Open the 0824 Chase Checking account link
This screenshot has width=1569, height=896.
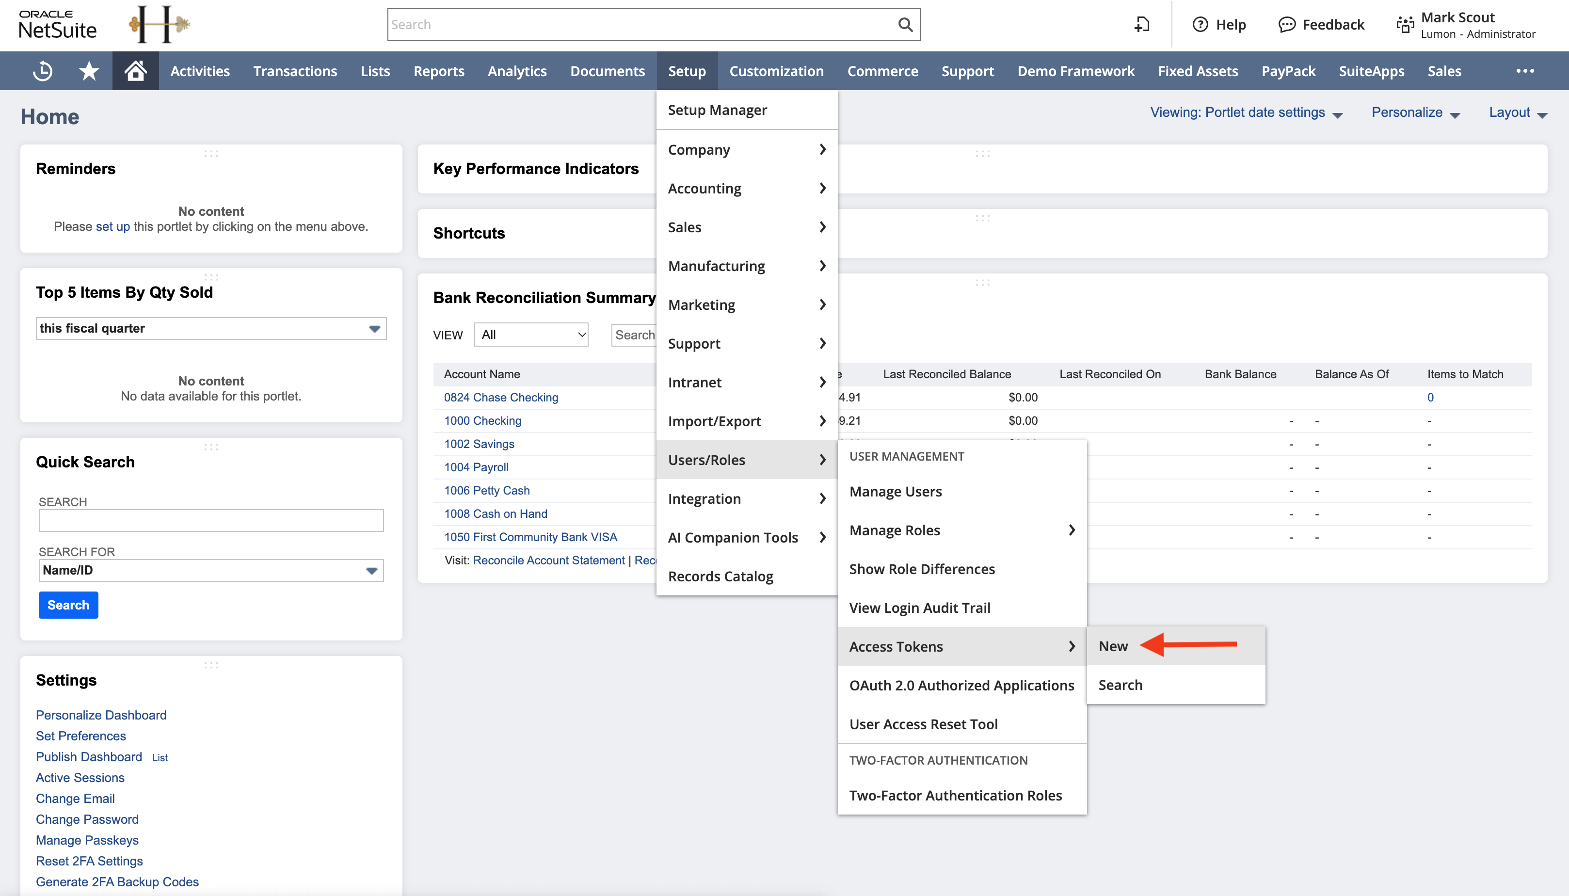(501, 398)
